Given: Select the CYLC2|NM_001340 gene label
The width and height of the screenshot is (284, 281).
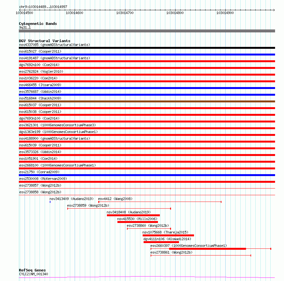Looking at the screenshot, I should [34, 274].
